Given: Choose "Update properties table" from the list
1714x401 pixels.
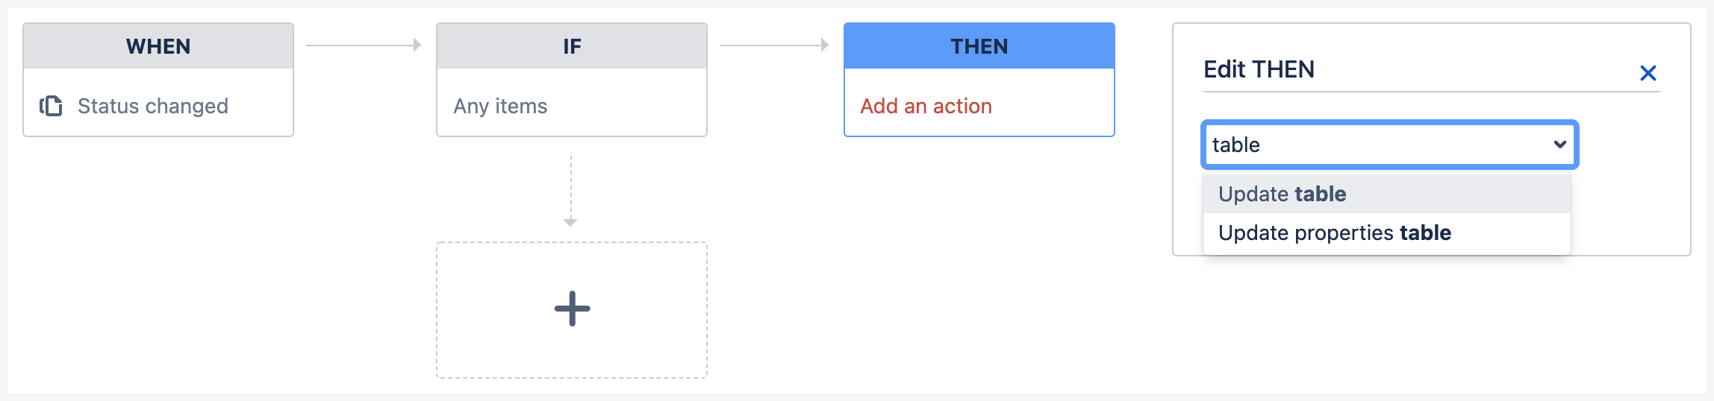Looking at the screenshot, I should [x=1334, y=233].
